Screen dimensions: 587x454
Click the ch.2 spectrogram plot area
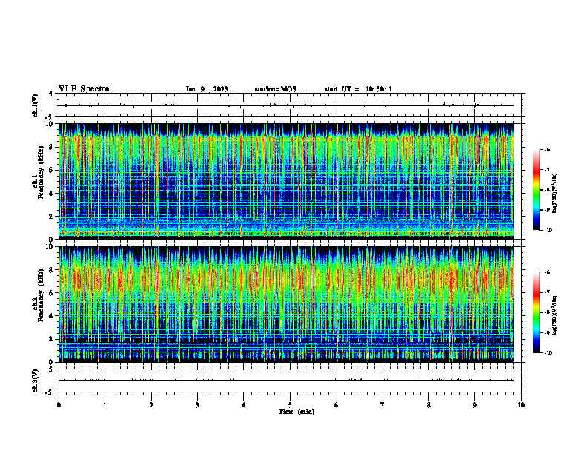[x=286, y=304]
